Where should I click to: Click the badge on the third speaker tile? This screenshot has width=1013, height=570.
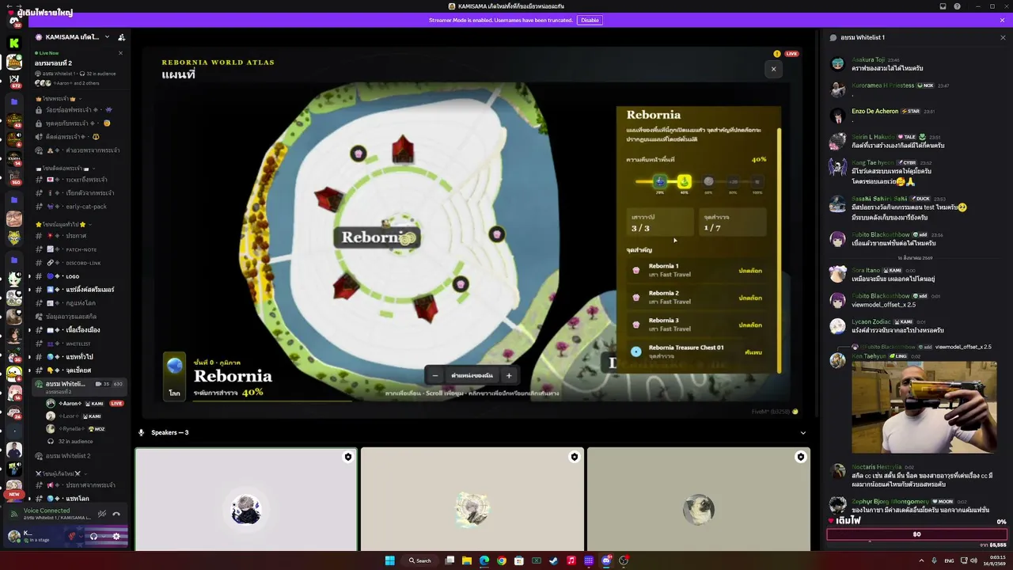[x=800, y=457]
